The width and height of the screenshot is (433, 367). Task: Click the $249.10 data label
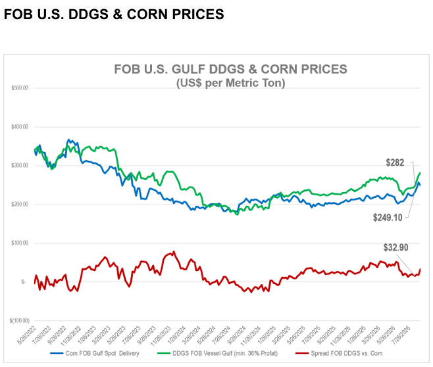click(x=388, y=218)
